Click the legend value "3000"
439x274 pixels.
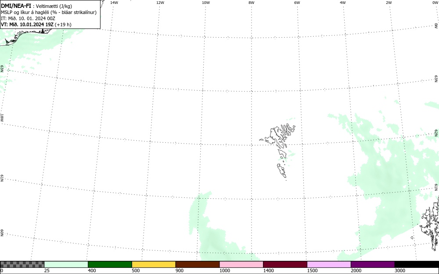coord(400,270)
